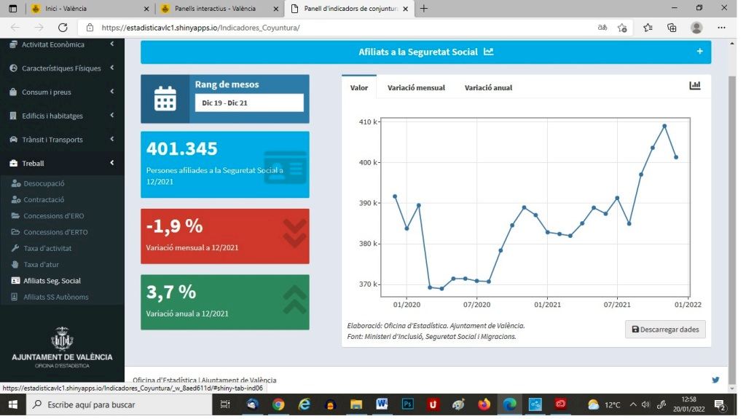The width and height of the screenshot is (746, 419).
Task: Expand the plus on Afiliats header
Action: pos(699,52)
